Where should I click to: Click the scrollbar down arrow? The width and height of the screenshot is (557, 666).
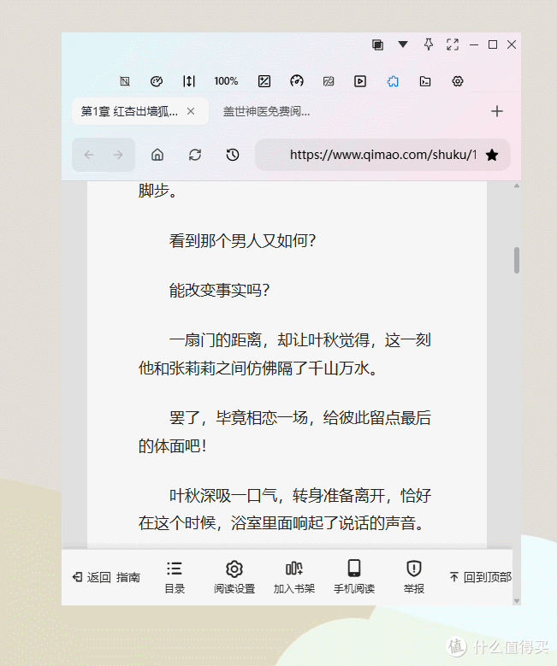[x=517, y=600]
